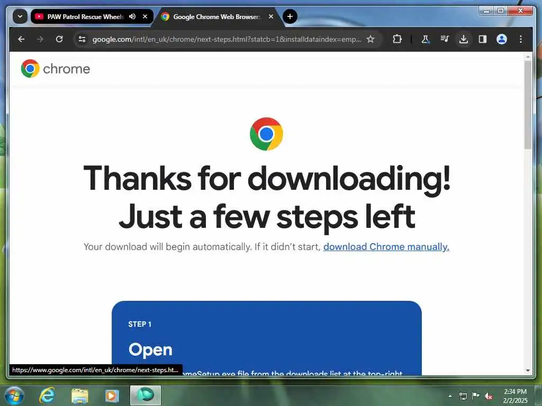Open the Extensions puzzle icon
Image resolution: width=542 pixels, height=406 pixels.
pyautogui.click(x=397, y=39)
